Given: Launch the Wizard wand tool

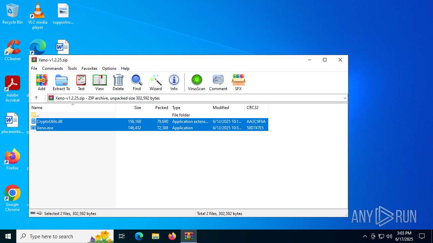Looking at the screenshot, I should (x=156, y=83).
